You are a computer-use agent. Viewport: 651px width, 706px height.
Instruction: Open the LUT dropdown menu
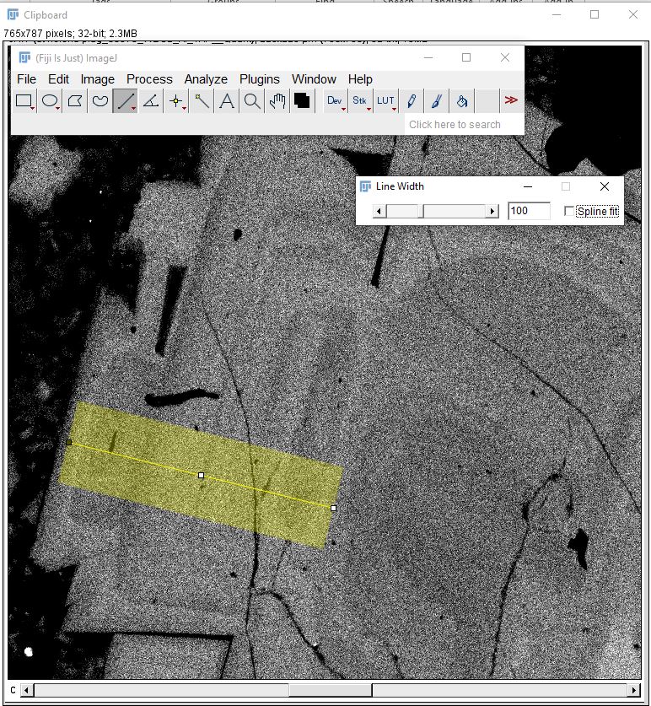[x=385, y=101]
